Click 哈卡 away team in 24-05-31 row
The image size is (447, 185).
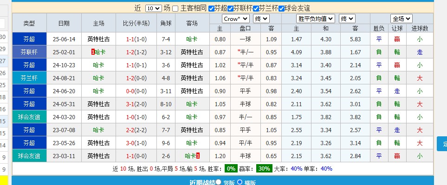(x=192, y=104)
